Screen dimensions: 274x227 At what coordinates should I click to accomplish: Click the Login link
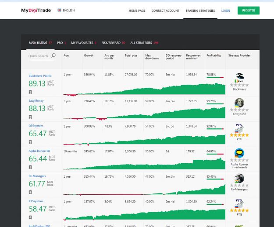(x=226, y=11)
